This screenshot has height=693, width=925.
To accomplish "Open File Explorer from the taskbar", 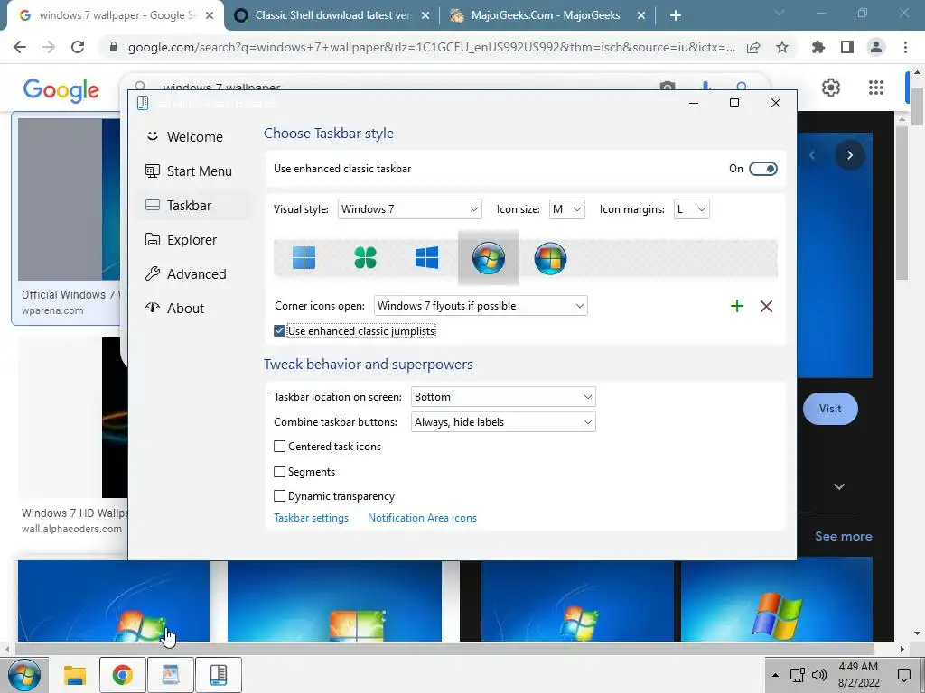I will [x=75, y=675].
